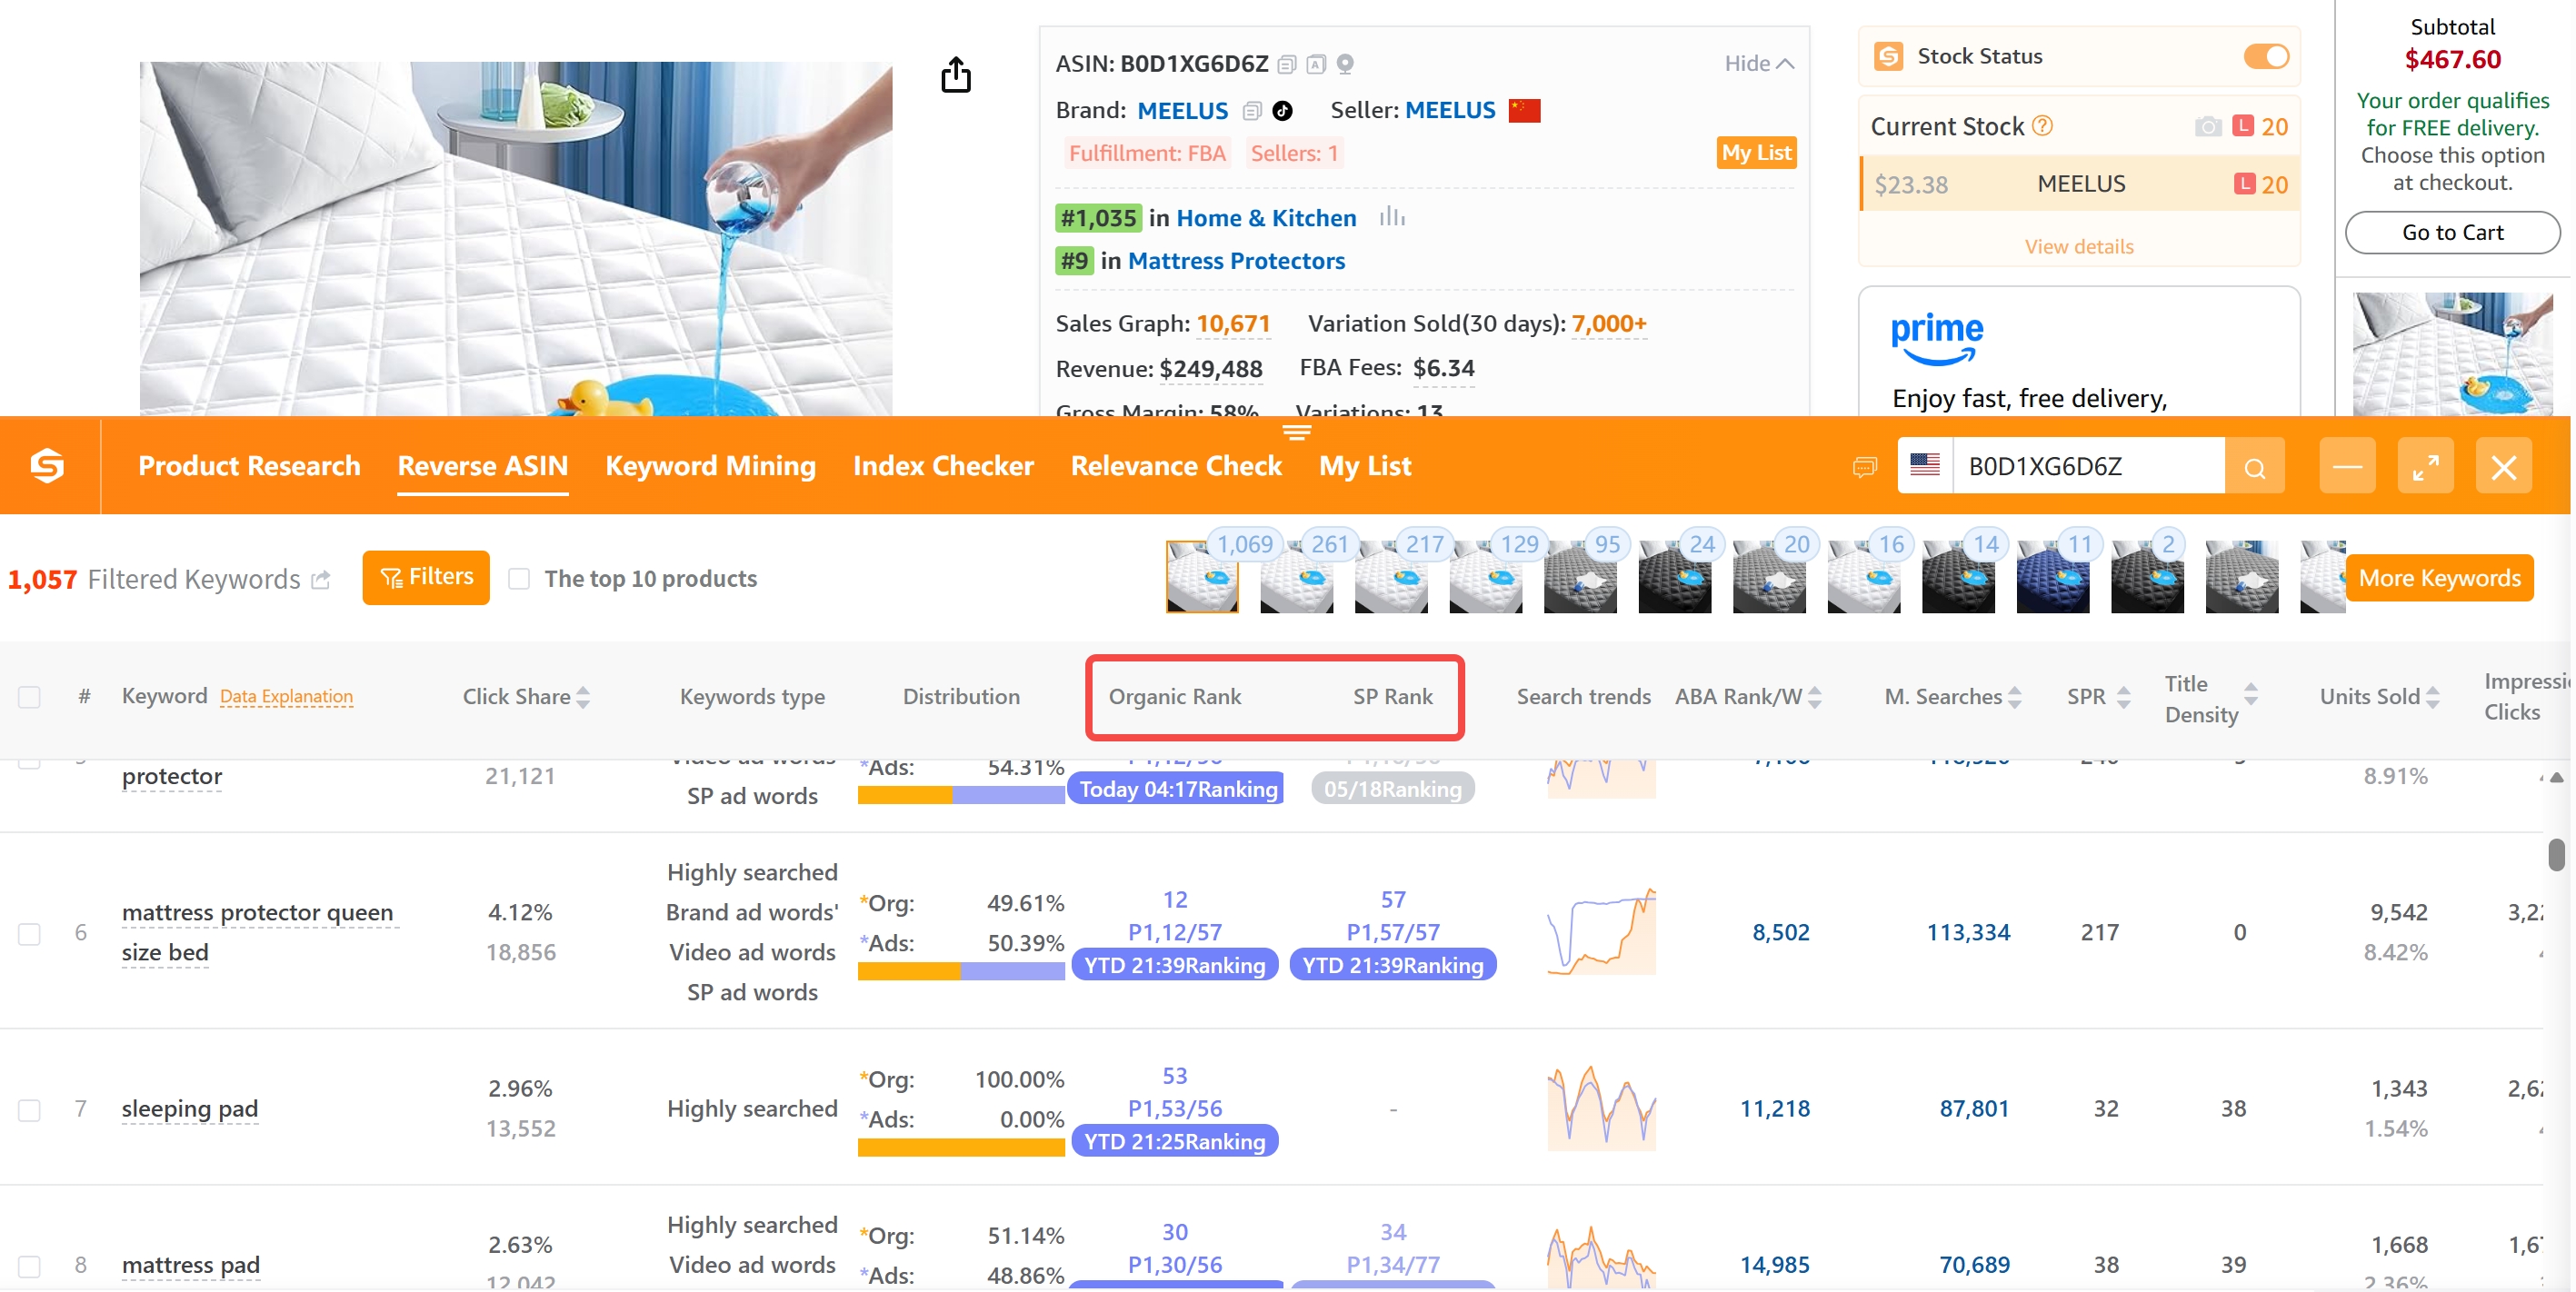Open the My List tab in toolbar

point(1365,465)
